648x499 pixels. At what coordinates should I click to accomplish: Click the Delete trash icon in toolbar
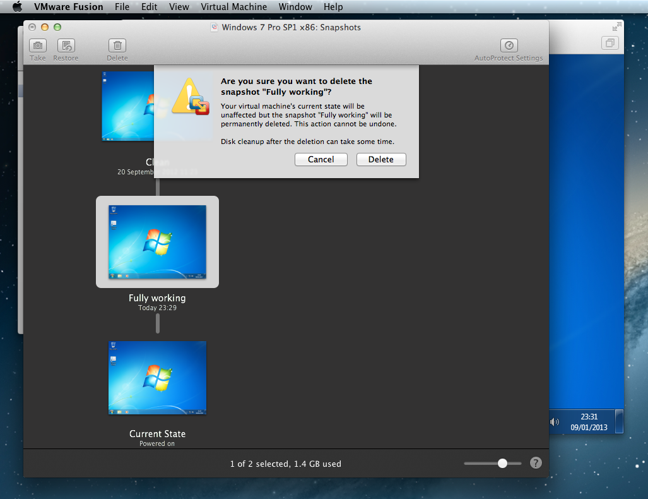pos(117,45)
